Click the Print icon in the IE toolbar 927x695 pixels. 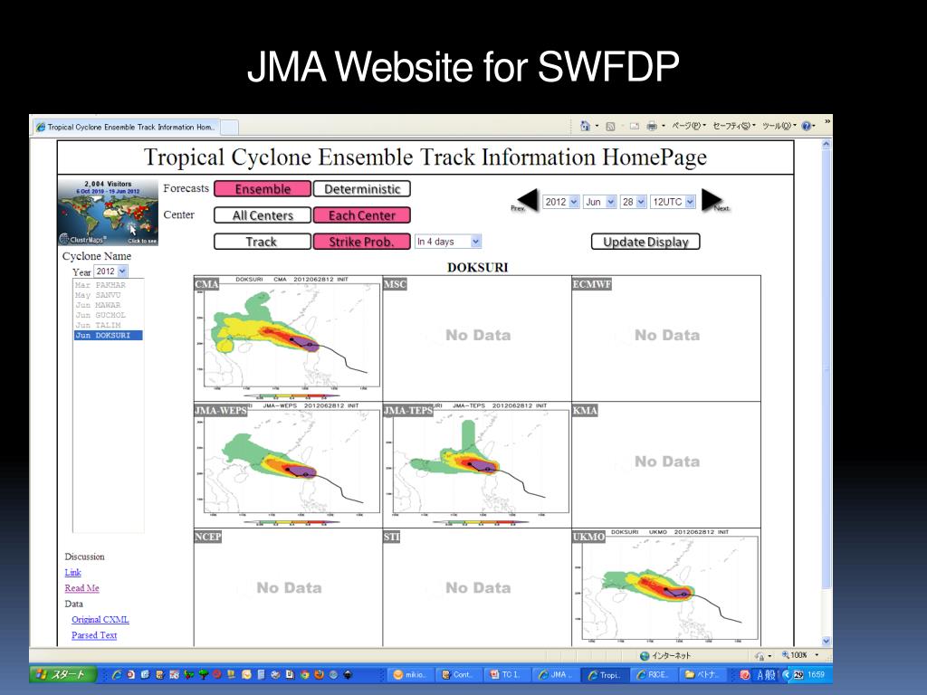click(652, 126)
